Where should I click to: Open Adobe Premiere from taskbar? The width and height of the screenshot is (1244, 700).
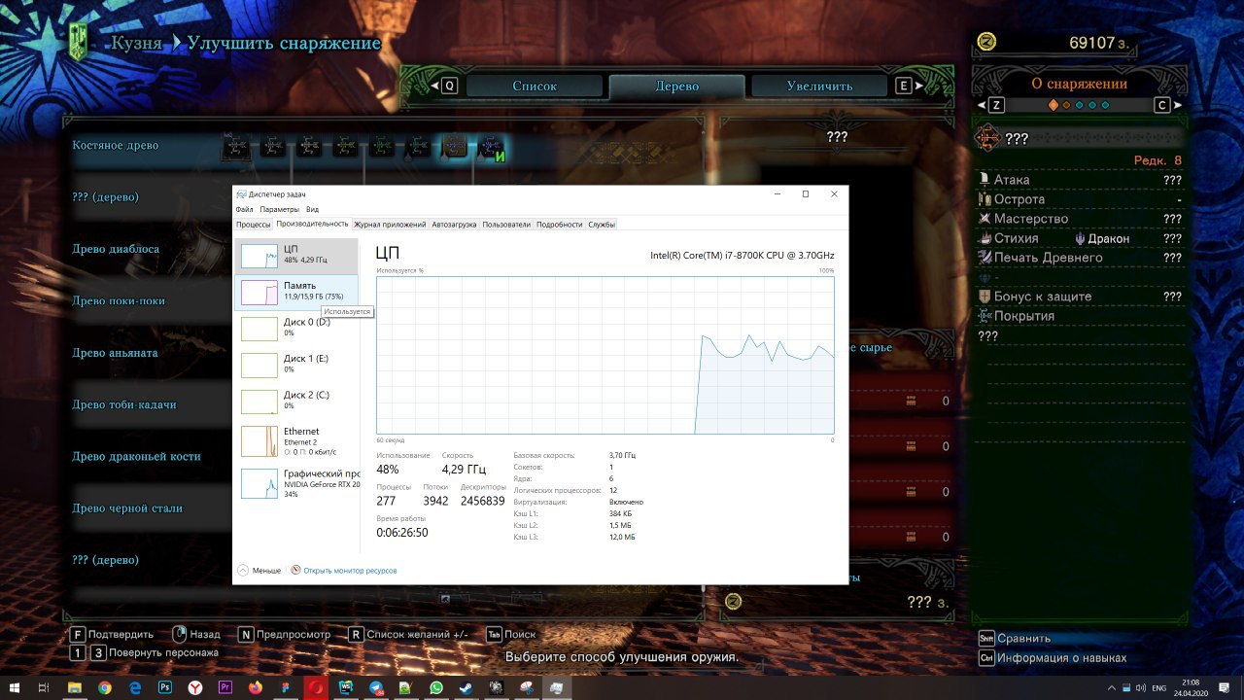point(225,687)
